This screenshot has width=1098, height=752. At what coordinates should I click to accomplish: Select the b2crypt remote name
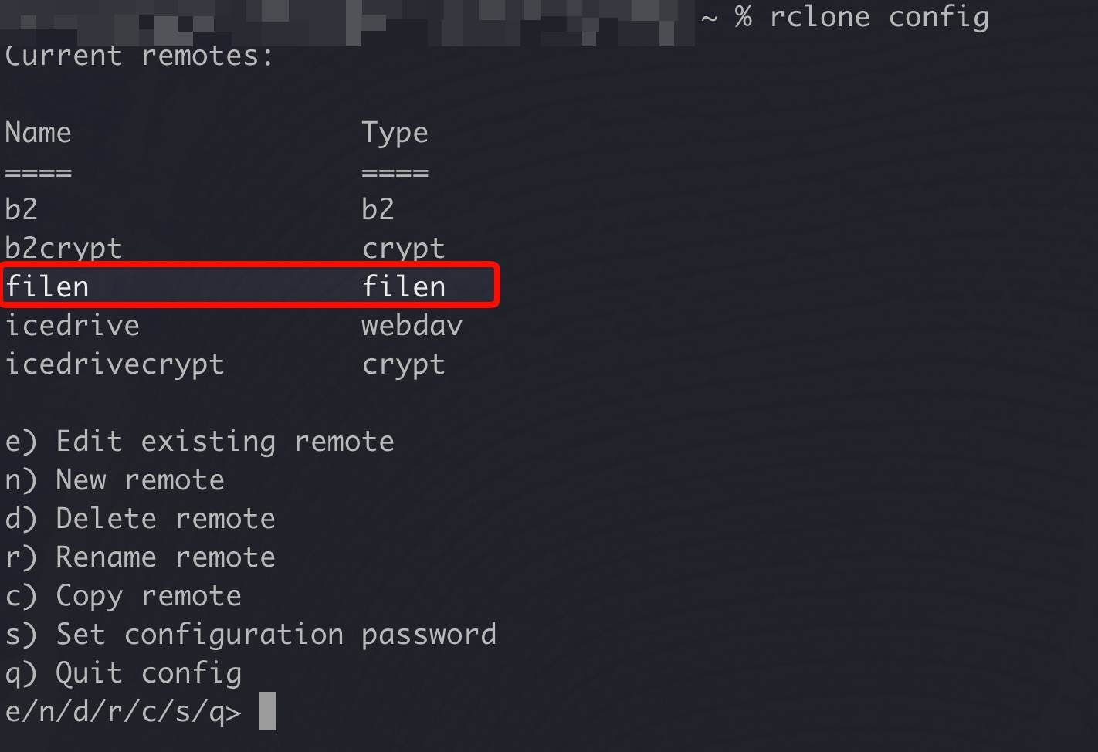(x=63, y=249)
